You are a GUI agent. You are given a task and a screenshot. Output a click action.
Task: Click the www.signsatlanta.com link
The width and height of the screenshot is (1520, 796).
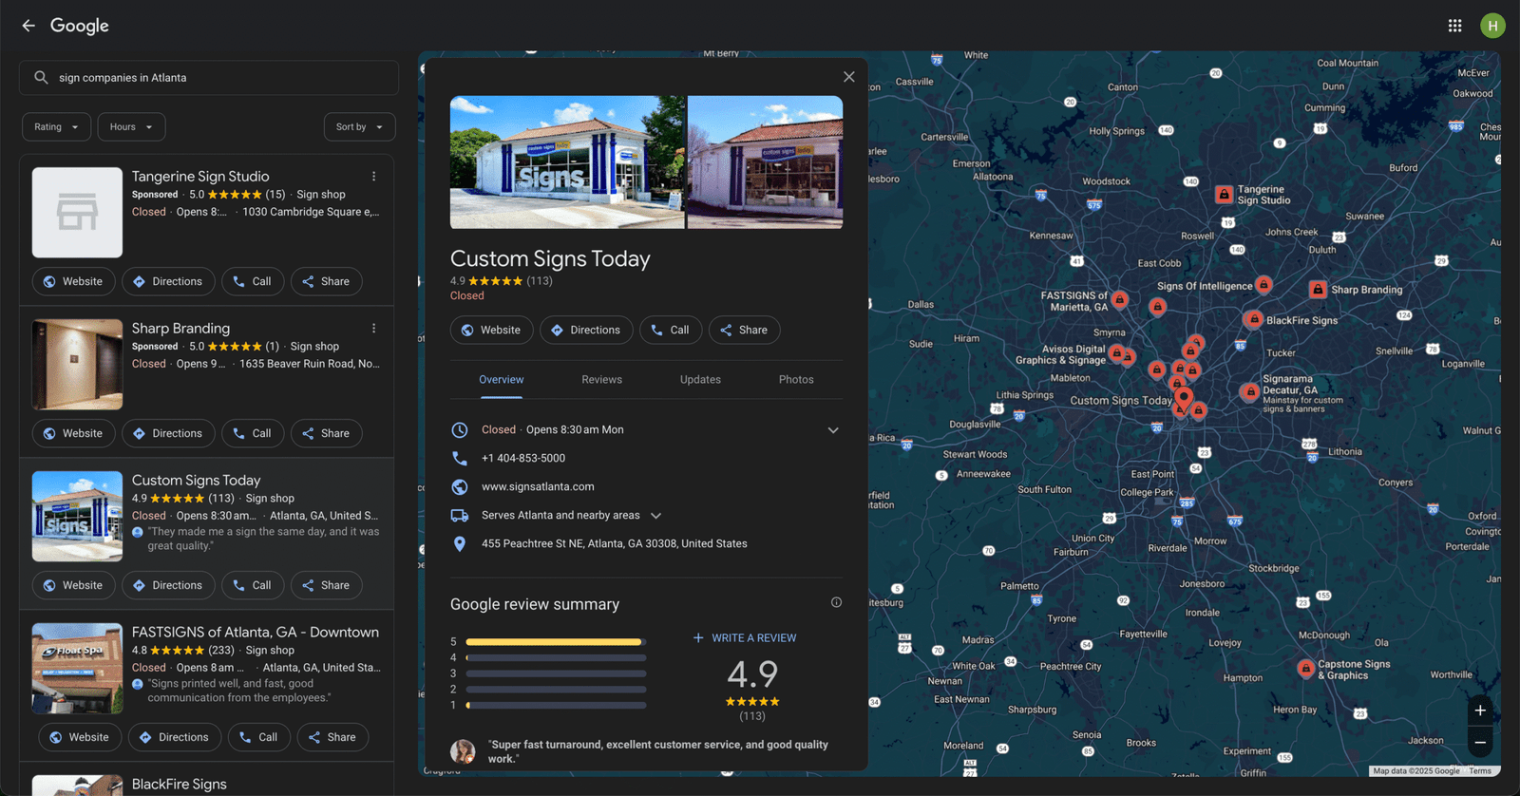pos(538,487)
